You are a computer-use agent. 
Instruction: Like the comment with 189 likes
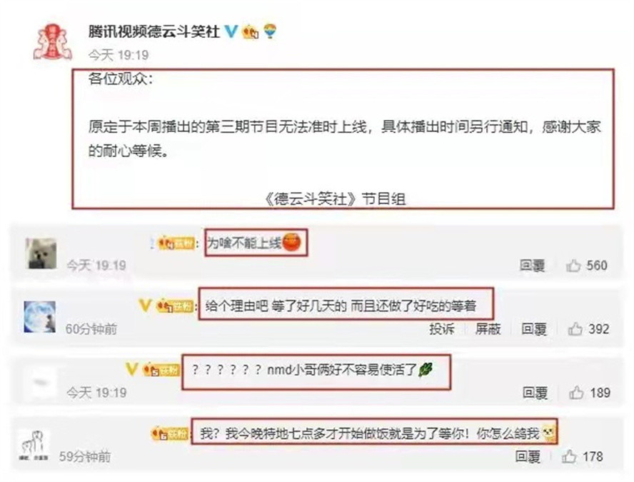click(576, 393)
